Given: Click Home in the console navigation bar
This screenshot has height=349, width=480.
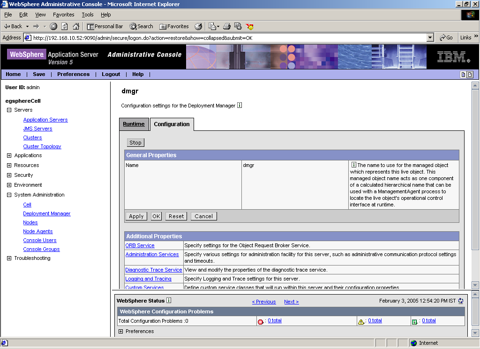Looking at the screenshot, I should [13, 74].
